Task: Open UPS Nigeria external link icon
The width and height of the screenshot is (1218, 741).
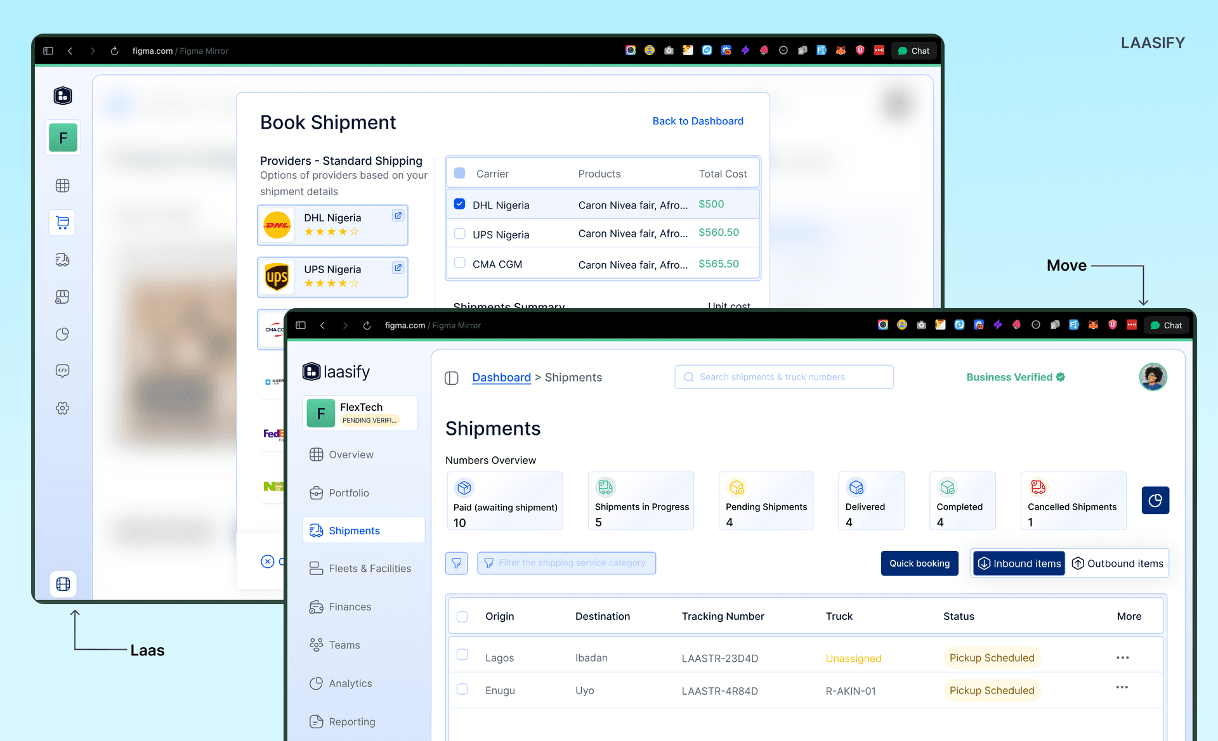Action: click(398, 267)
